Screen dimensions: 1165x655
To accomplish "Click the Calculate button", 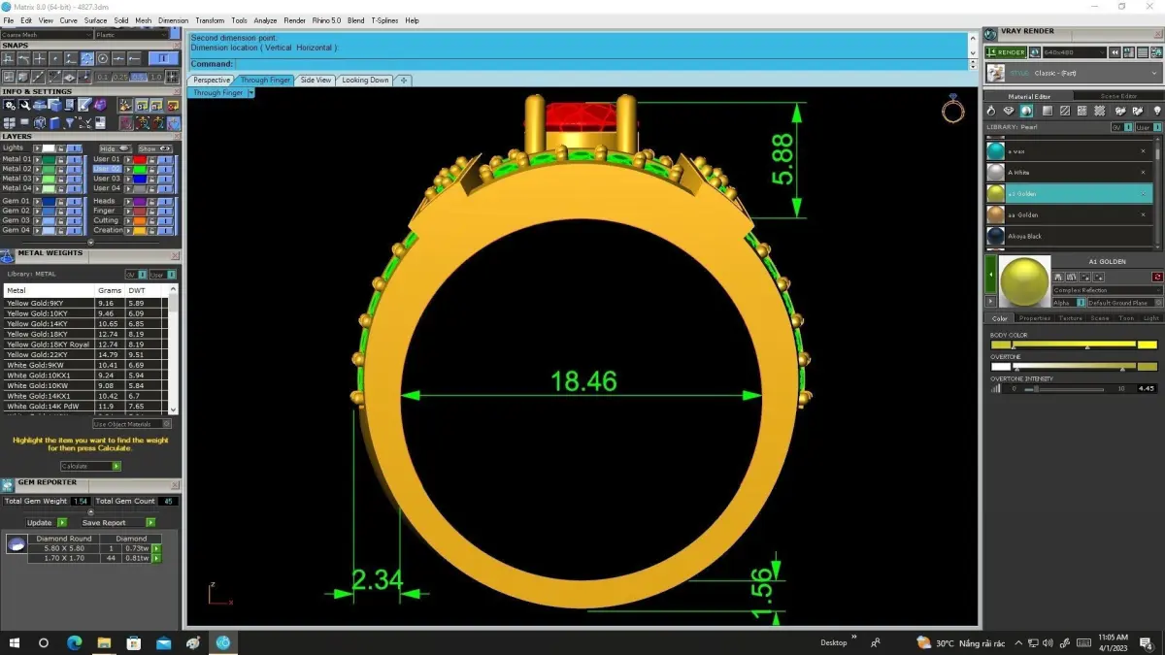I will click(89, 466).
